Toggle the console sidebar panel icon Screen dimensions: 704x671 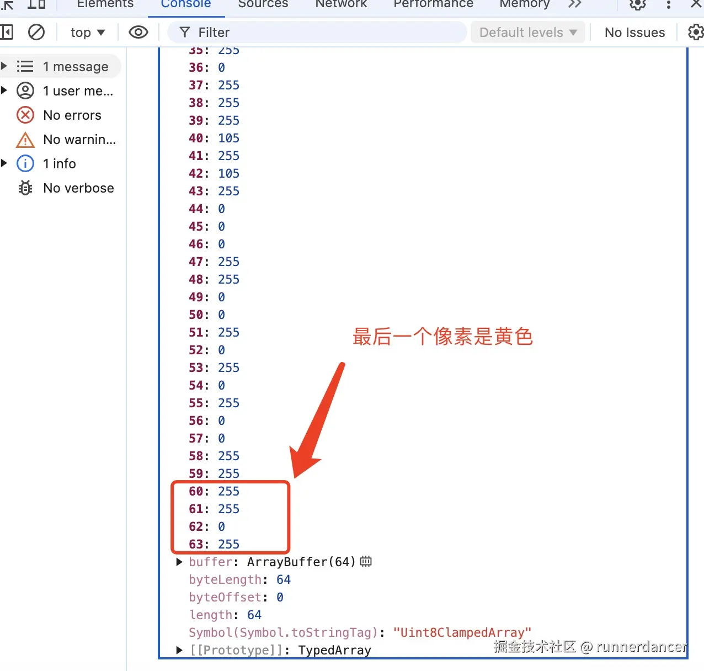click(7, 32)
